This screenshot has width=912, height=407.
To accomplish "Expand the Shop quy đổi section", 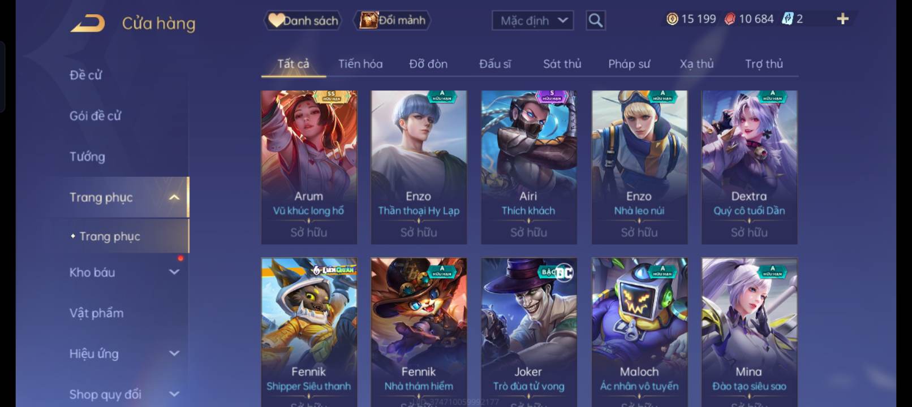I will tap(174, 394).
